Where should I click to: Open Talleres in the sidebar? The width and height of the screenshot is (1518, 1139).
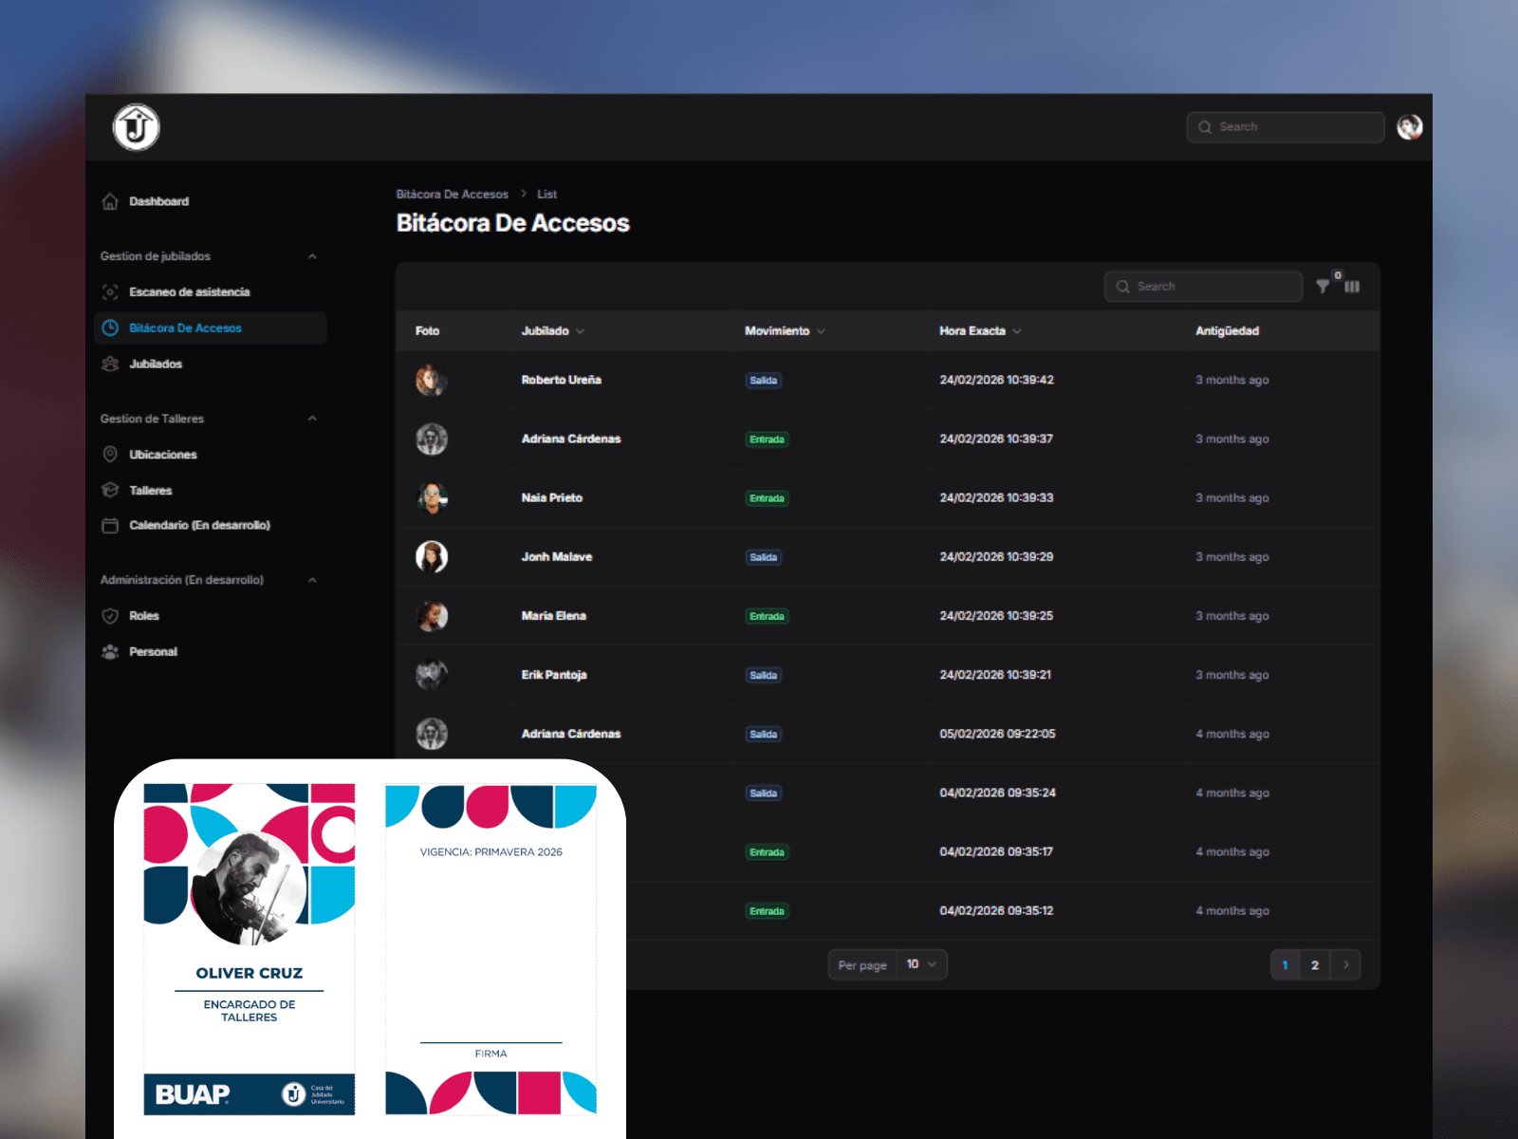point(211,491)
